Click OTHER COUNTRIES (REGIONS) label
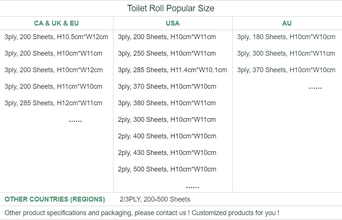This screenshot has width=342, height=220. pos(55,199)
